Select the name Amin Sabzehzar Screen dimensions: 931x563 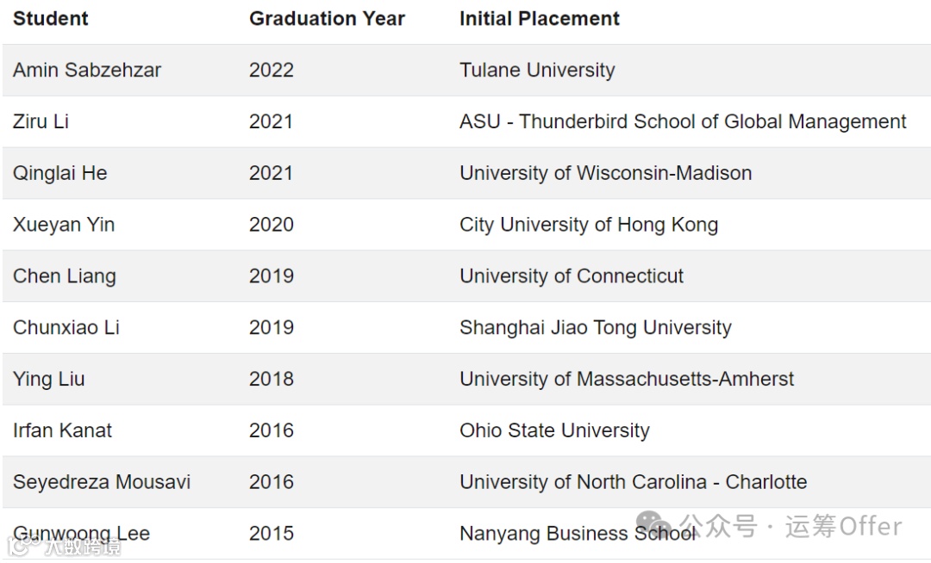pos(87,70)
